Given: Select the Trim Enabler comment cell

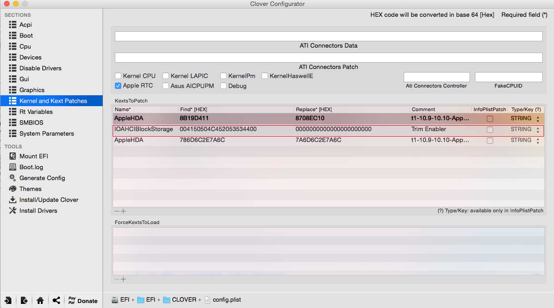Looking at the screenshot, I should (429, 129).
